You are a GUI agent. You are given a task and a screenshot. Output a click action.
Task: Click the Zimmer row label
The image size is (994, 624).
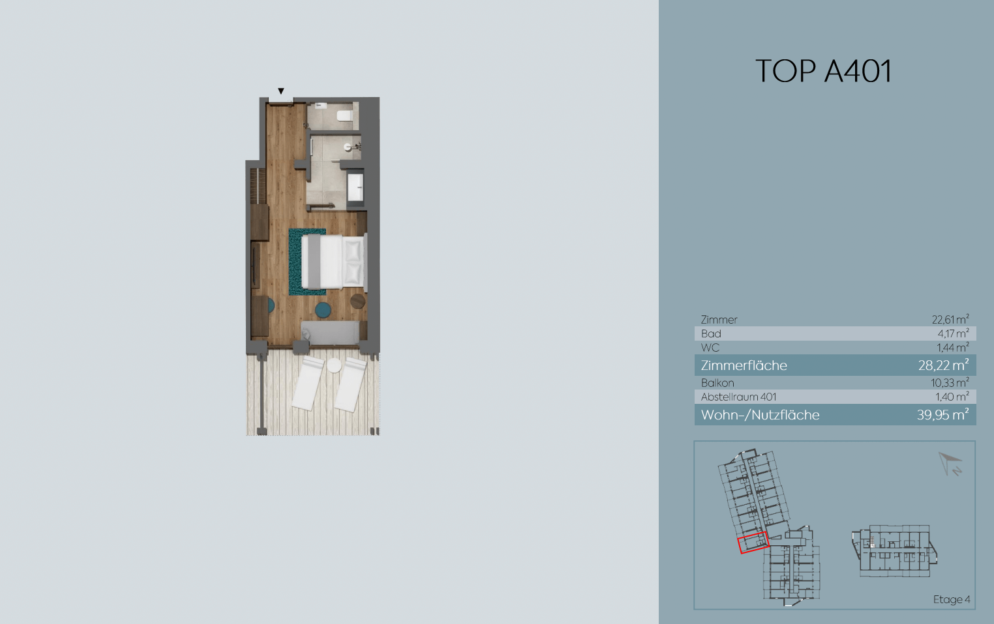pos(719,320)
